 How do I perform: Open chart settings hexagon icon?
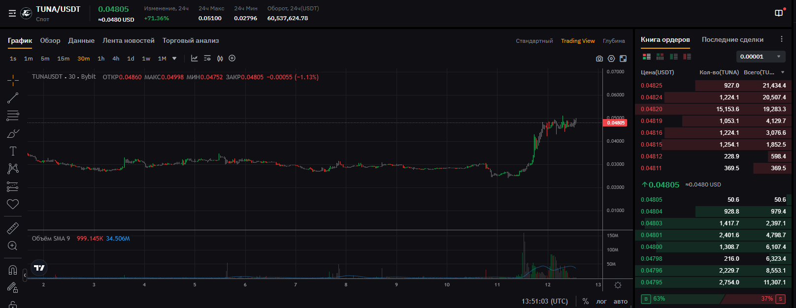coord(611,59)
